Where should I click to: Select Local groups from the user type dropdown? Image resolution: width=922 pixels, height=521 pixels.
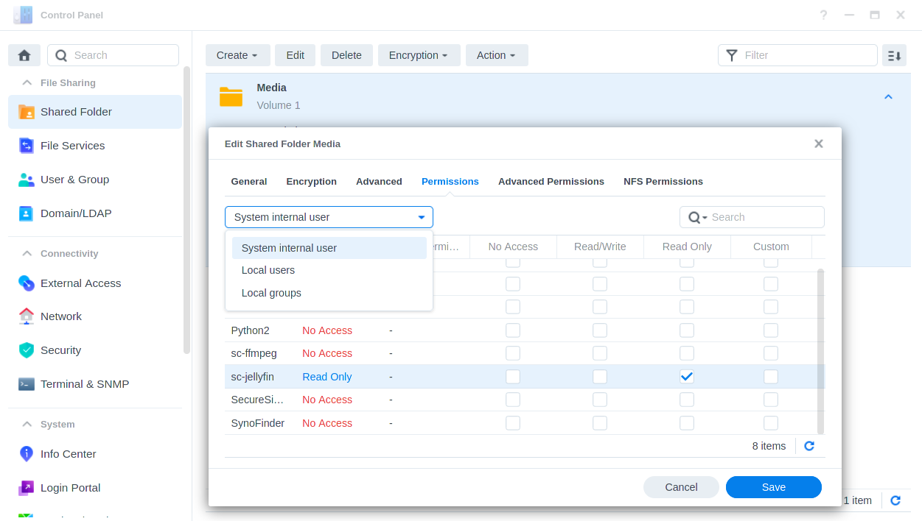coord(271,293)
